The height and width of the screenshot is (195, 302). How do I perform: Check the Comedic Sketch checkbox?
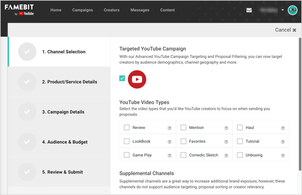tap(183, 155)
